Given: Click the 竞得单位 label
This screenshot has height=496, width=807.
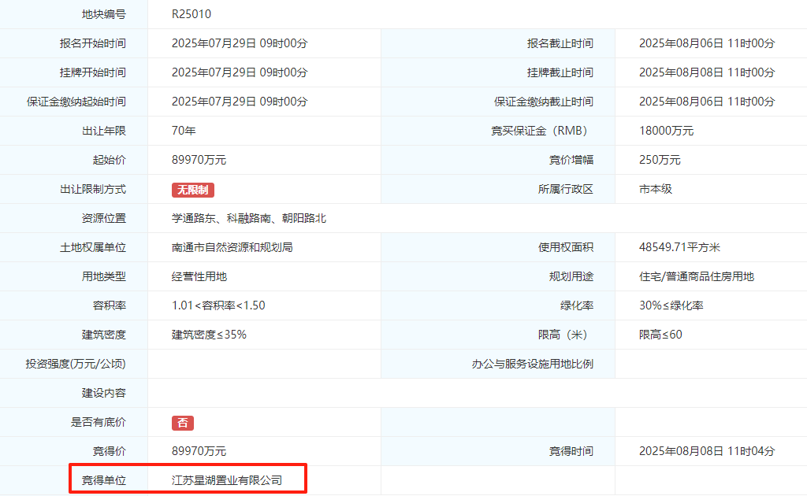Looking at the screenshot, I should pos(103,480).
